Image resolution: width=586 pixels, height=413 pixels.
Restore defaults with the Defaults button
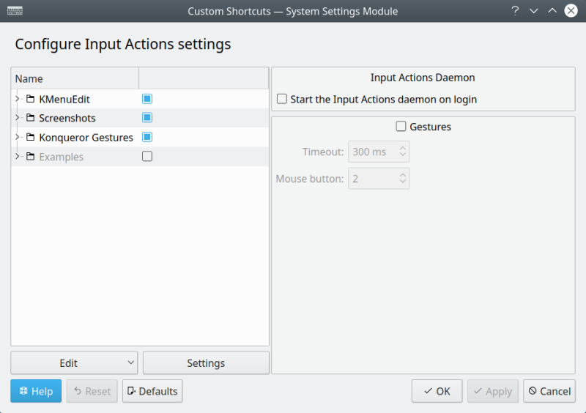pos(152,391)
